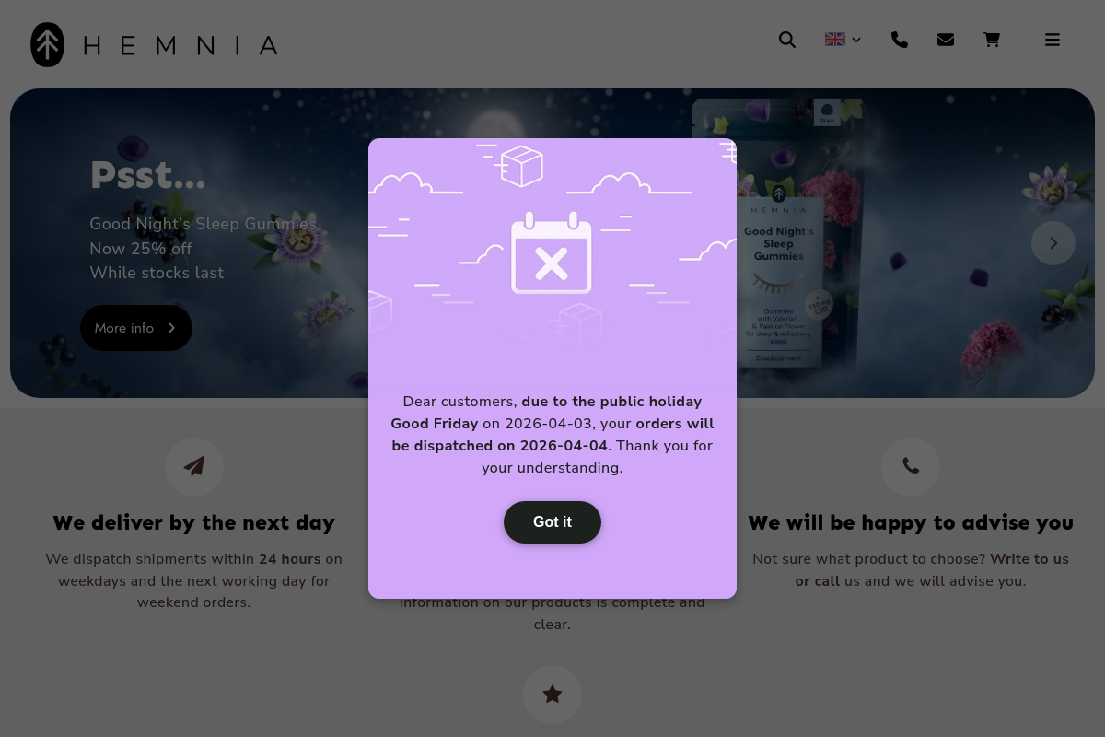Click the star rating circle icon
This screenshot has width=1105, height=737.
(552, 695)
